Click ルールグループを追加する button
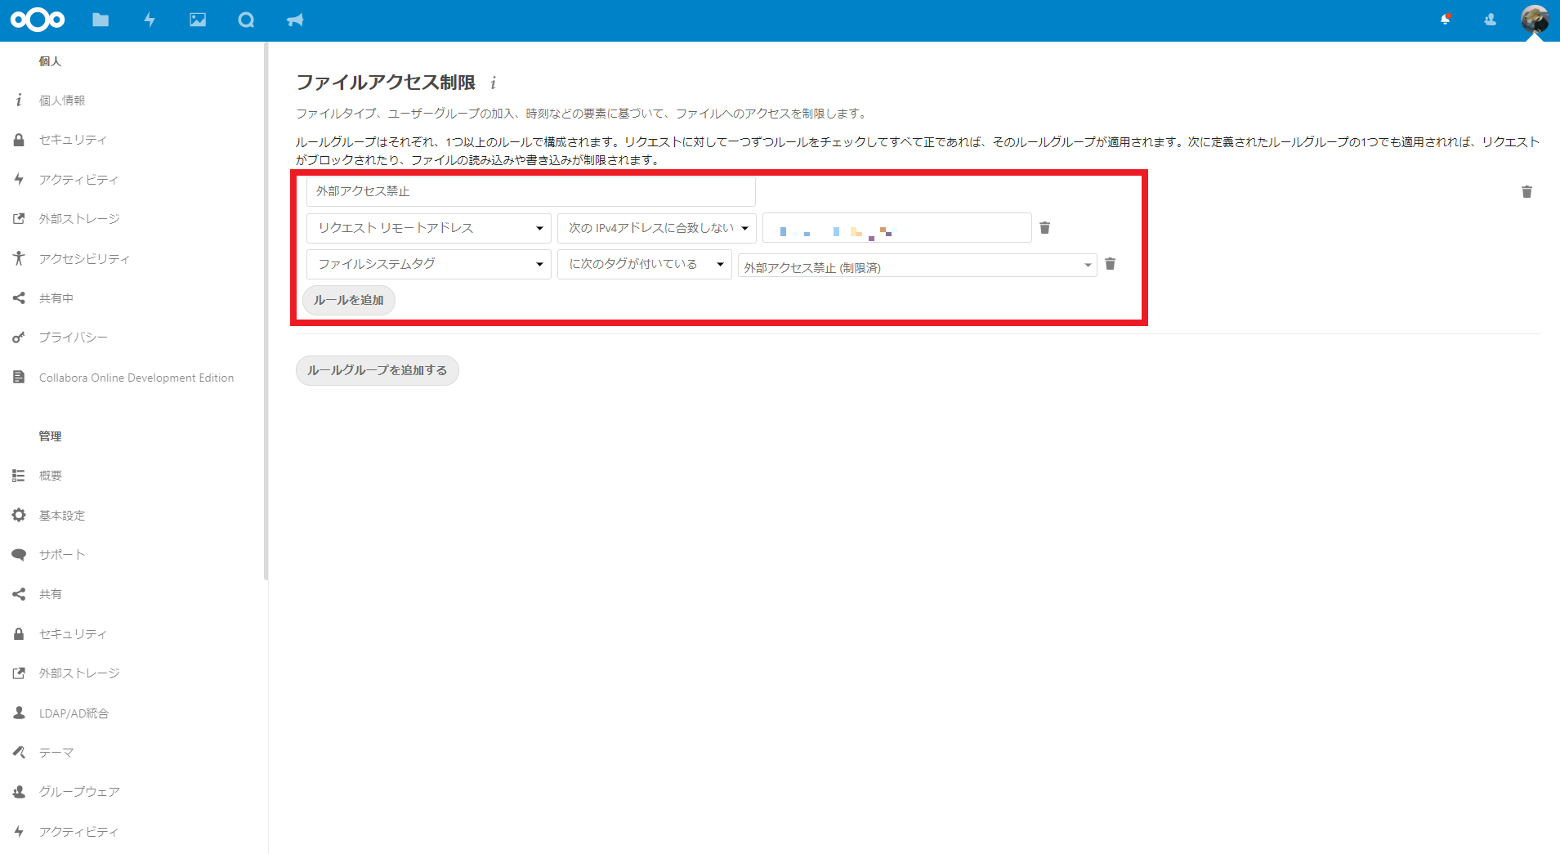Image resolution: width=1560 pixels, height=854 pixels. [x=378, y=370]
